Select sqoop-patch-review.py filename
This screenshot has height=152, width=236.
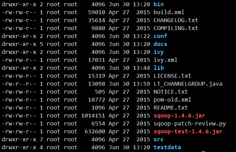pyautogui.click(x=190, y=124)
